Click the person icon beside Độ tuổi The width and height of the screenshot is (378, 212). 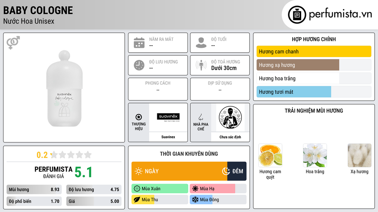coord(201,43)
